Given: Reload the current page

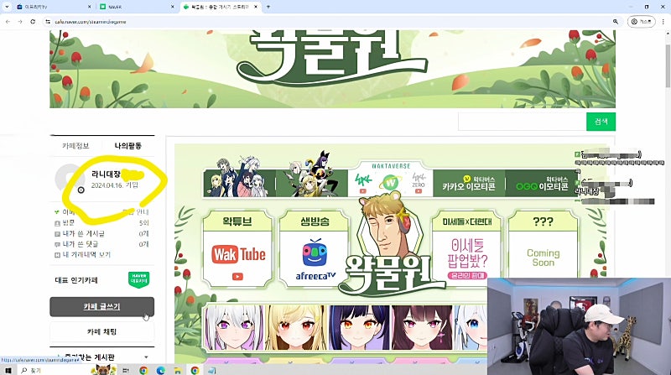Looking at the screenshot, I should click(33, 22).
